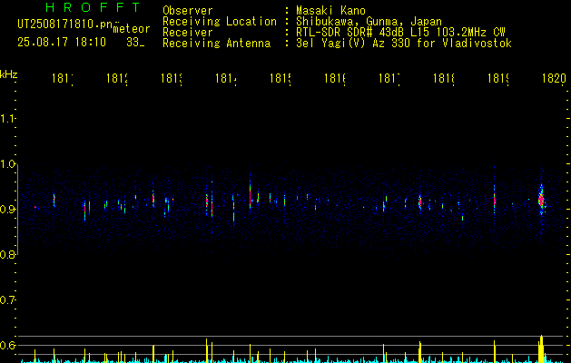This screenshot has height=363, width=571.
Task: Click the gray frequency range bar beside 0.9
Action: pos(18,210)
